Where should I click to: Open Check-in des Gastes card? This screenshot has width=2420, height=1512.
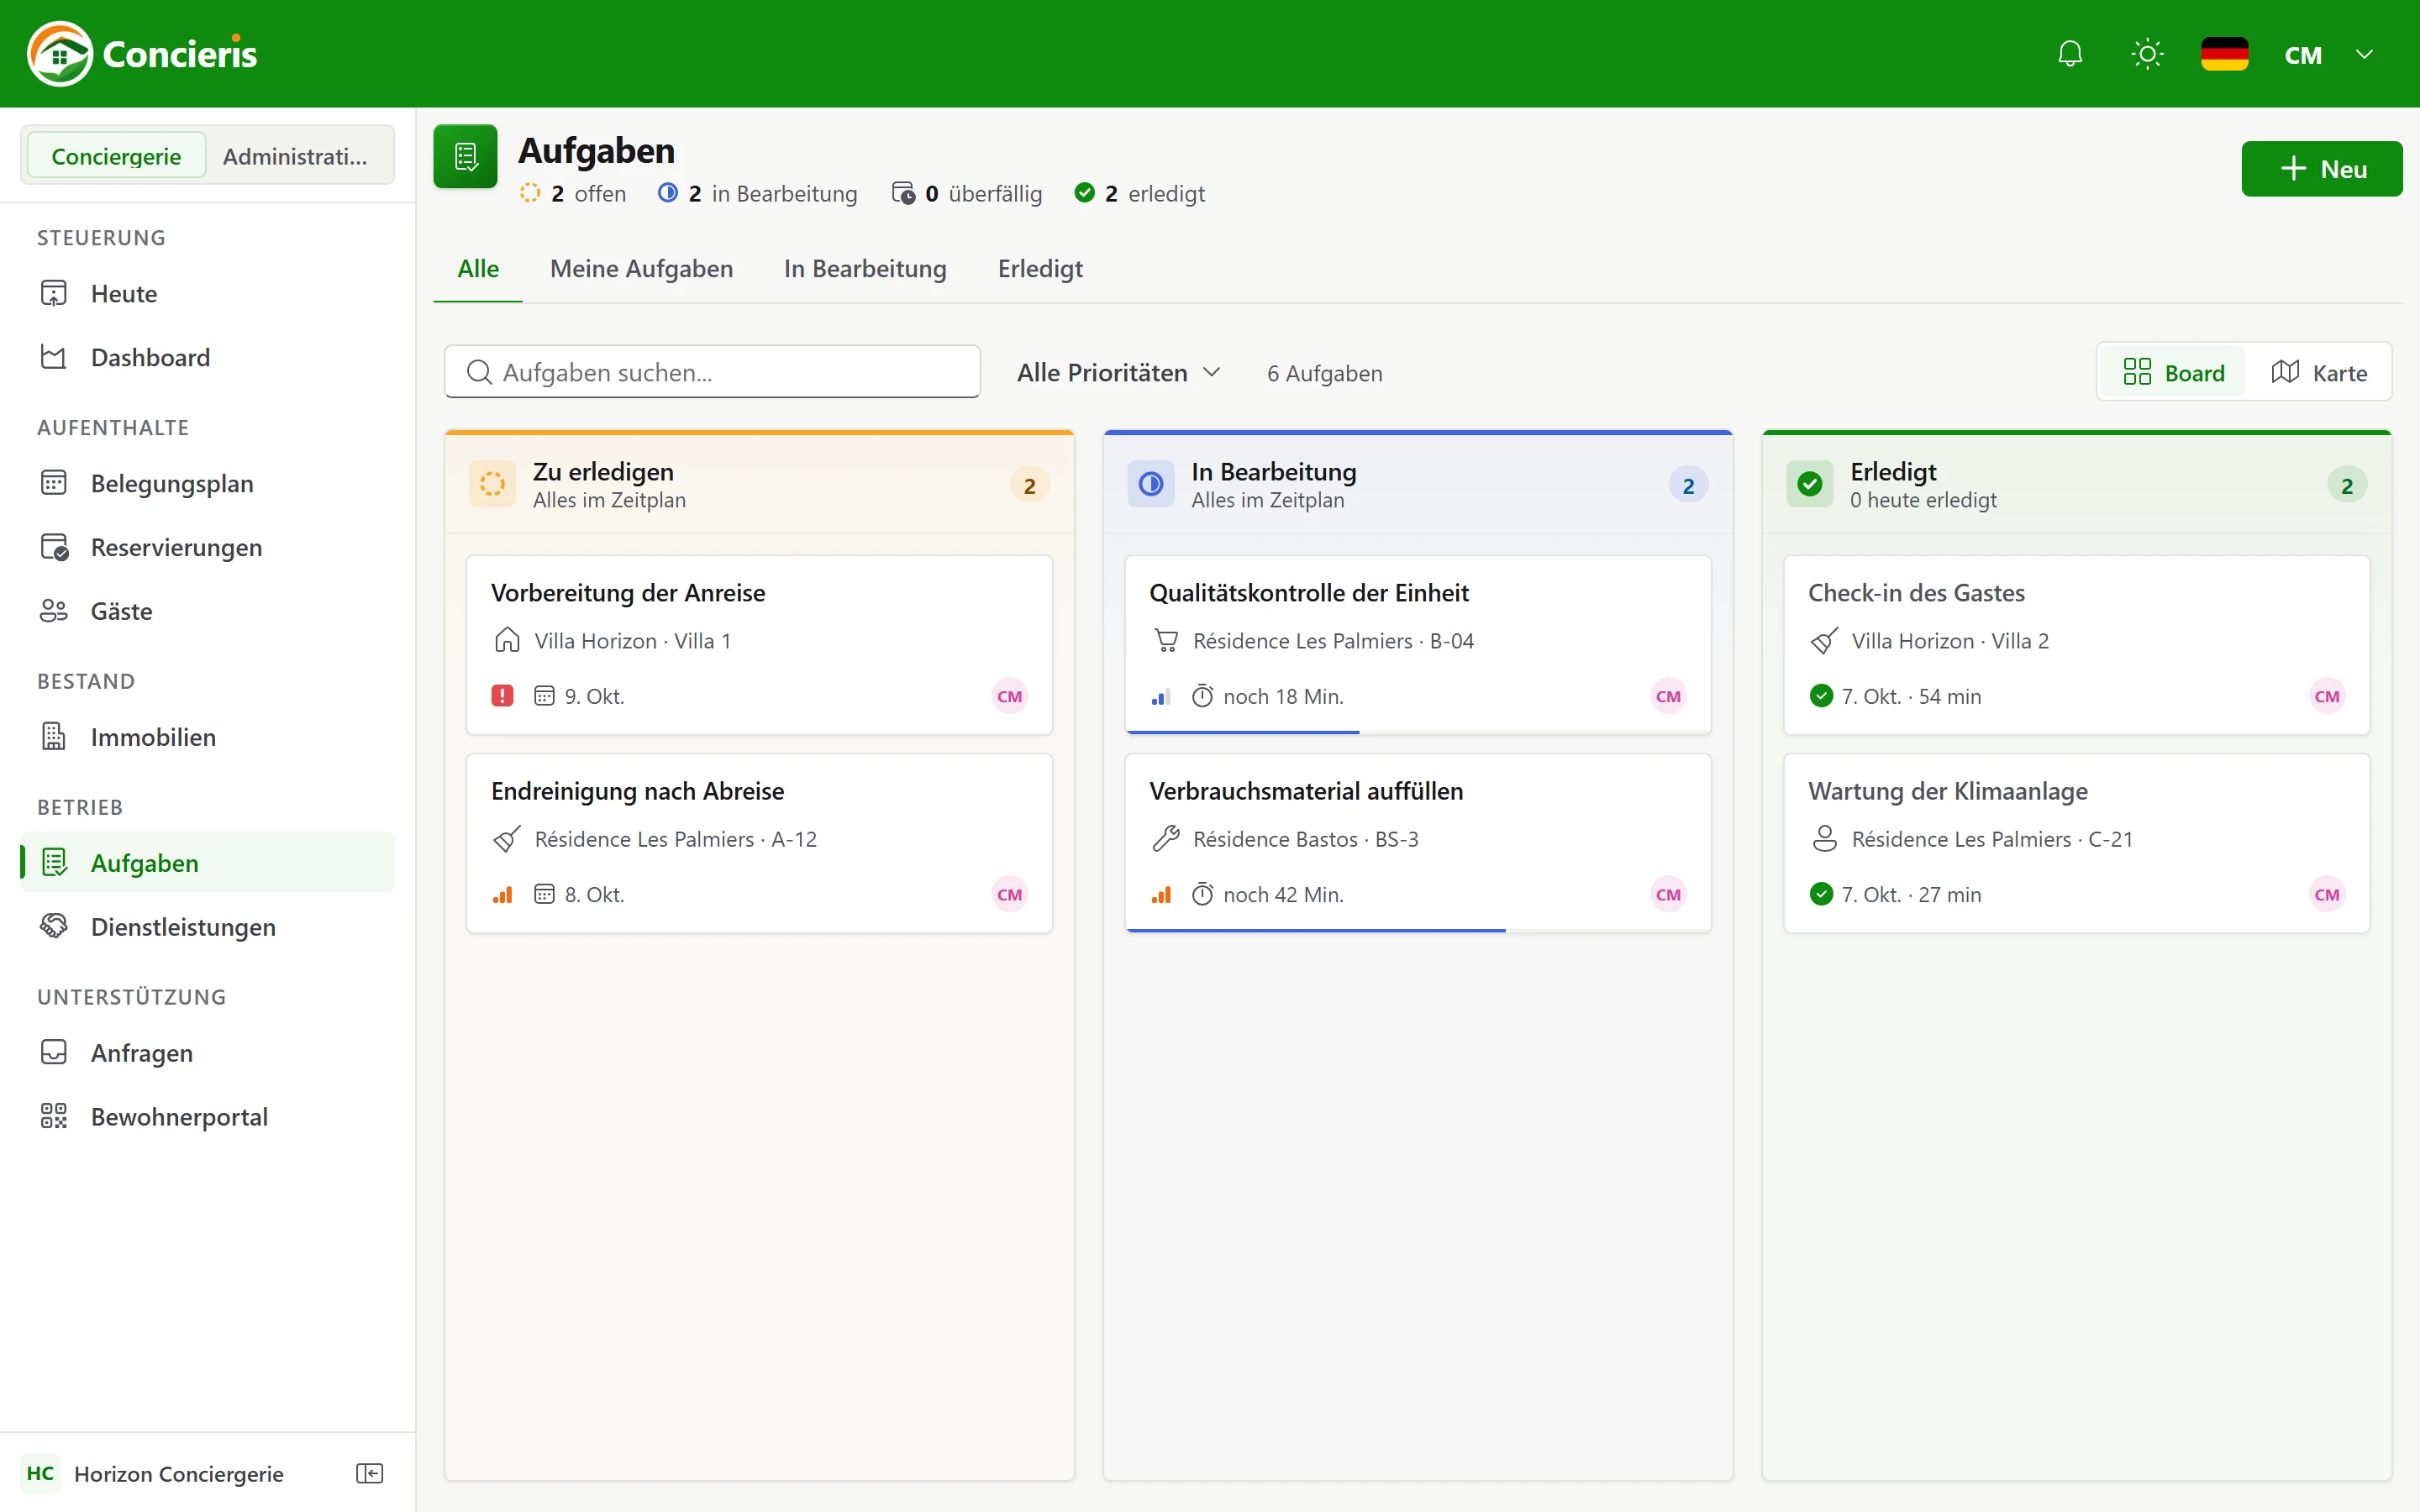click(2076, 645)
